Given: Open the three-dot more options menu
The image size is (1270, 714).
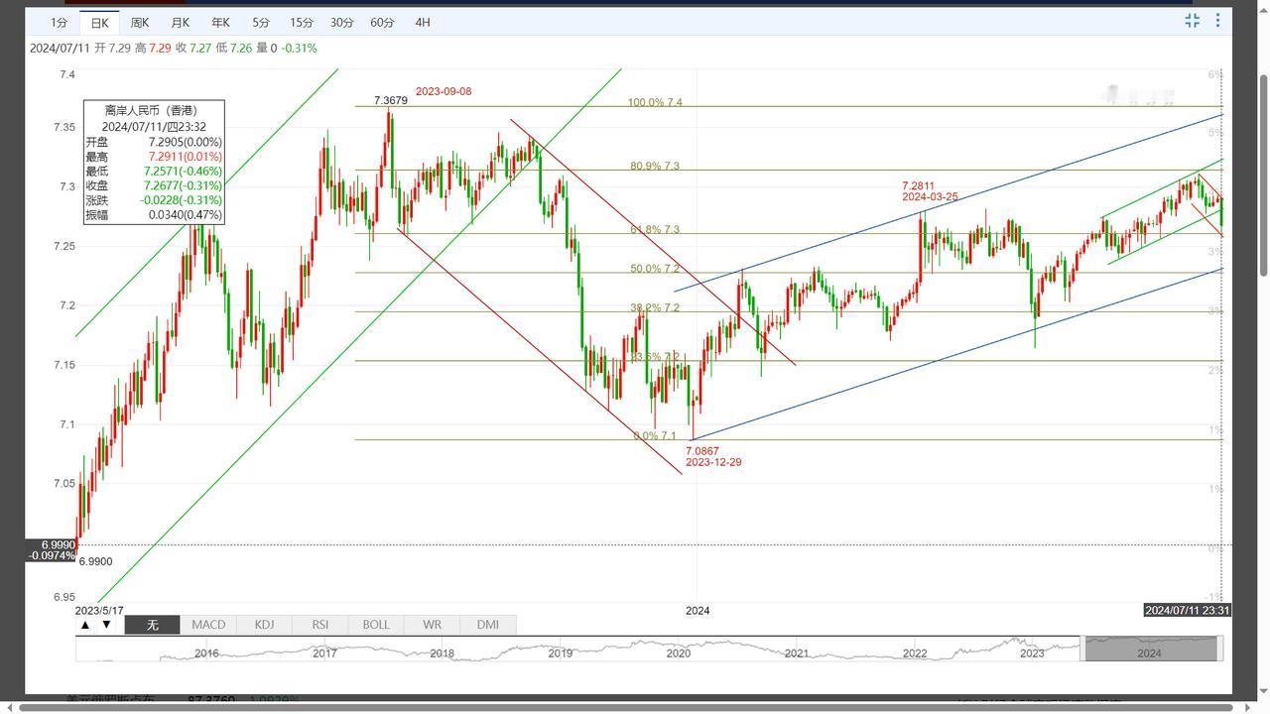Looking at the screenshot, I should coord(1217,21).
